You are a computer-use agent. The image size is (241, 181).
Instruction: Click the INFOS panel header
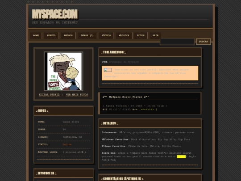pyautogui.click(x=63, y=111)
